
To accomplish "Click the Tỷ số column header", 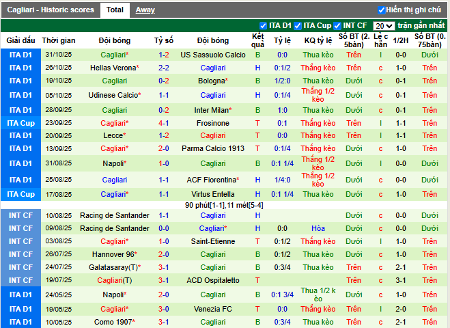I will (164, 40).
